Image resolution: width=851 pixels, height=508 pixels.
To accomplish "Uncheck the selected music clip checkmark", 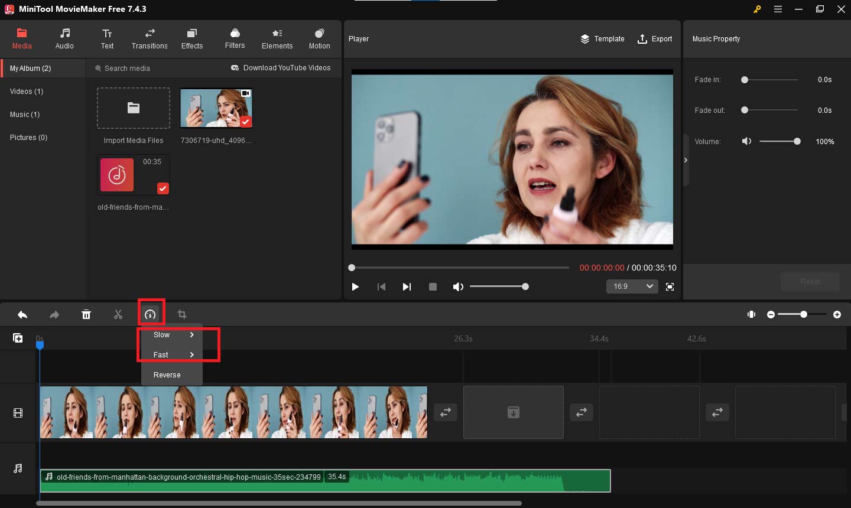I will 163,189.
